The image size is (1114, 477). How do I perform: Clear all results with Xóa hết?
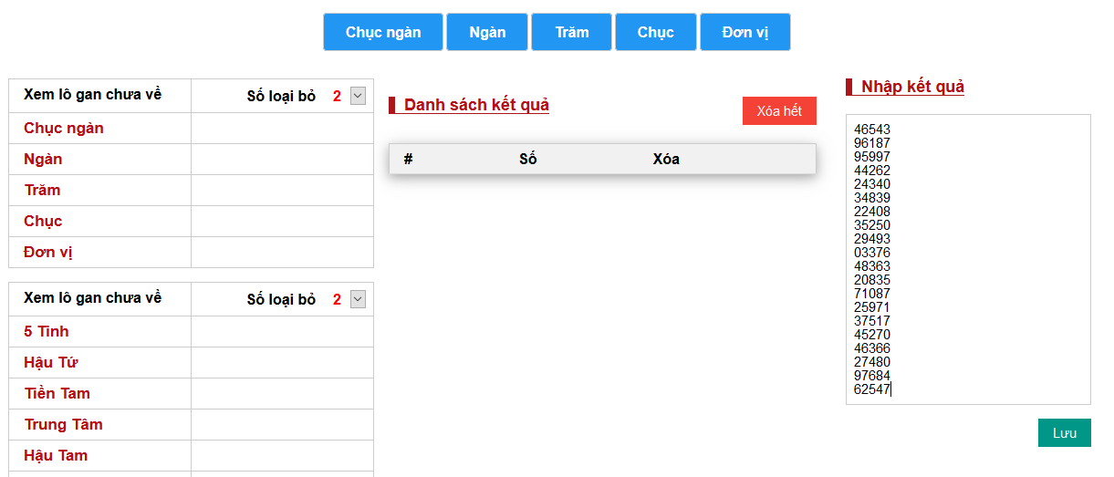[x=779, y=110]
